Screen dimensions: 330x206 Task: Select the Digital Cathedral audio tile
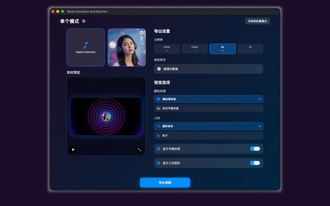[86, 47]
